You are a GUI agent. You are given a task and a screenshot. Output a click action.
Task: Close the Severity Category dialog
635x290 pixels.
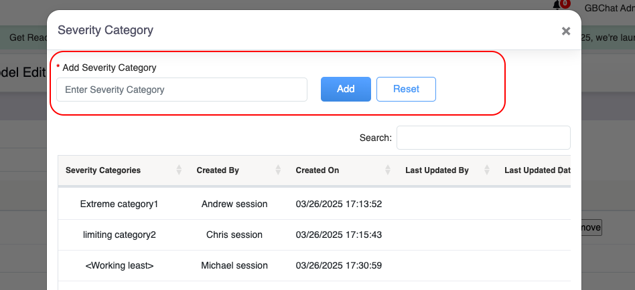(565, 31)
